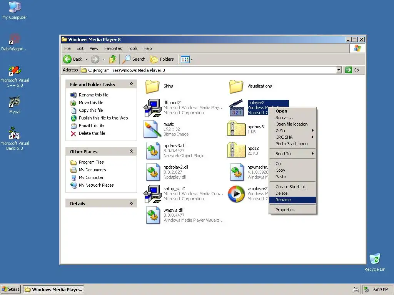Open the Start menu button
This screenshot has height=295, width=394.
click(x=10, y=289)
